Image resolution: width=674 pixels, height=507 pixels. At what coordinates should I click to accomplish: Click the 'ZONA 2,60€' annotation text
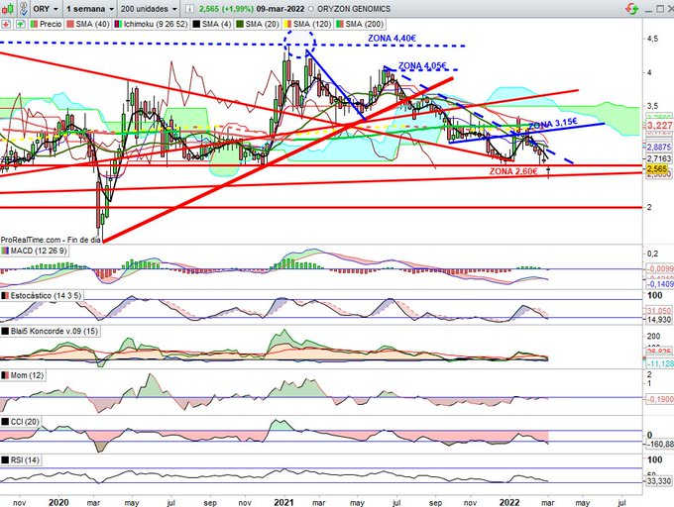click(x=513, y=171)
